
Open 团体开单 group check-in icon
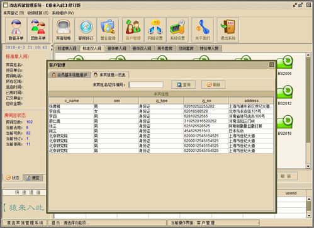(38, 30)
